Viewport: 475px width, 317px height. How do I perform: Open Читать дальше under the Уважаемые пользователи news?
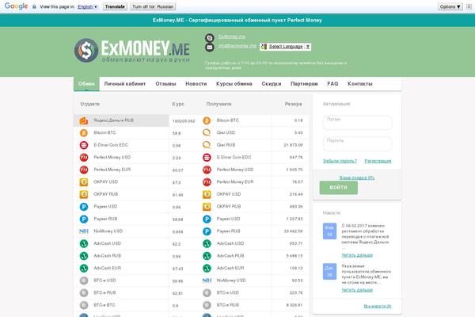click(x=357, y=290)
